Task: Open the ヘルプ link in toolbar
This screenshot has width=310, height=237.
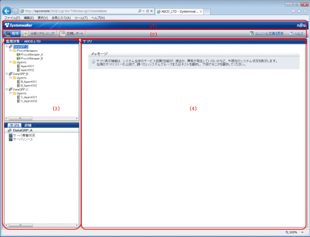Action: coord(299,34)
